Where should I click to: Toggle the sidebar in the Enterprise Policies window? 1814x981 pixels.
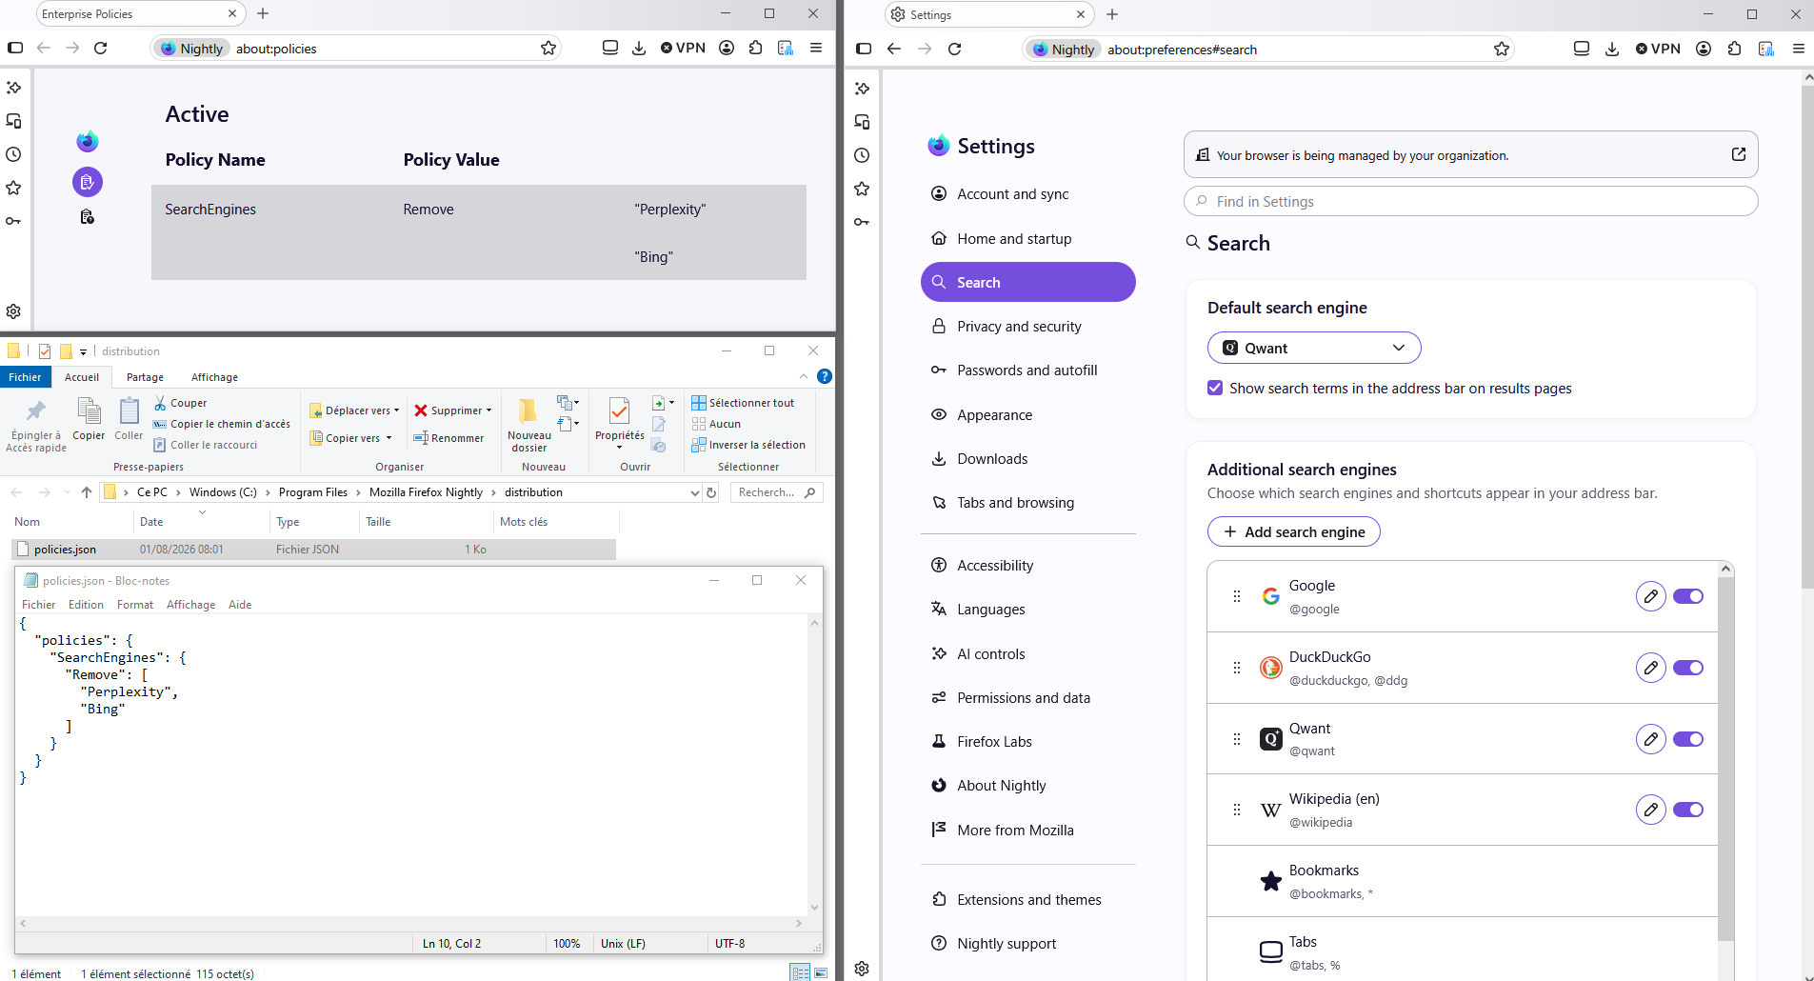click(x=15, y=48)
